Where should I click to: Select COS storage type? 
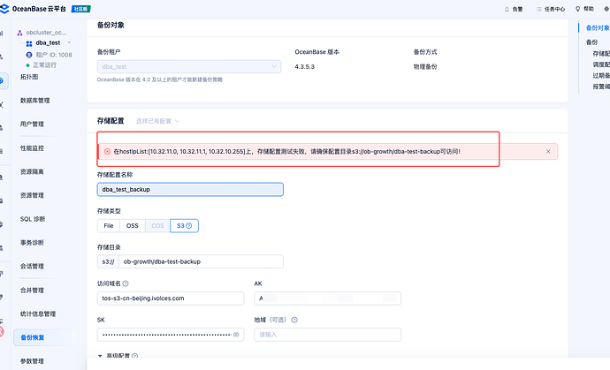(157, 226)
